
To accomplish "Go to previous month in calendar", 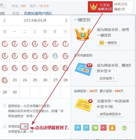I will [4, 21].
